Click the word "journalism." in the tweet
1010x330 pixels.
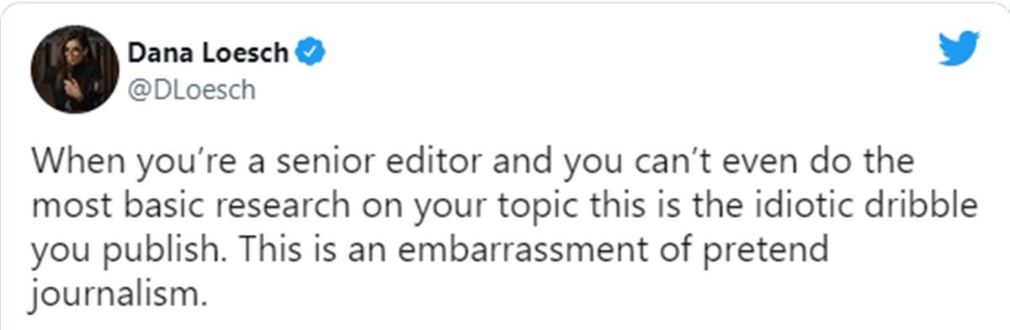click(120, 295)
